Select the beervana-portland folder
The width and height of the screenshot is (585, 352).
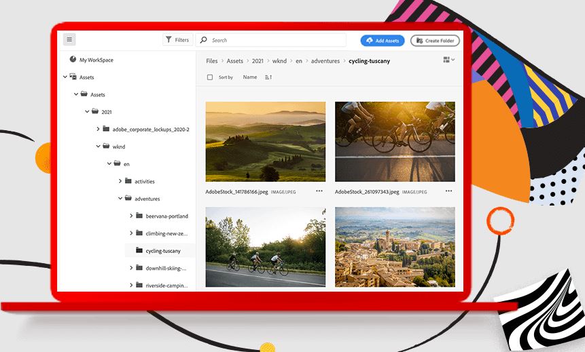(166, 216)
